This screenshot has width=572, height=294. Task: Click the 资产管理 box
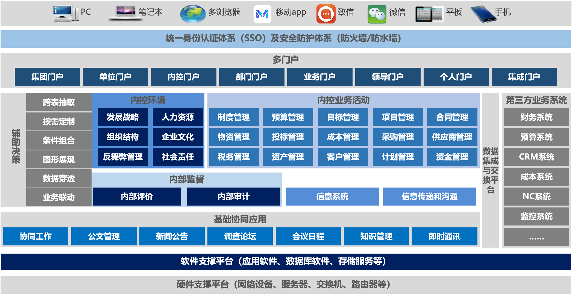[x=288, y=157]
